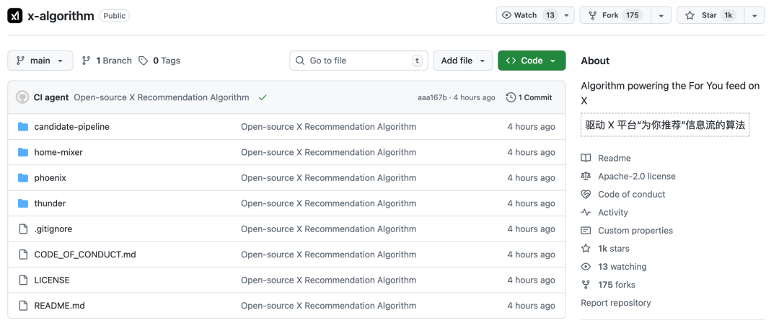Focus the Go to file search field
Image resolution: width=779 pixels, height=323 pixels.
[x=358, y=61]
